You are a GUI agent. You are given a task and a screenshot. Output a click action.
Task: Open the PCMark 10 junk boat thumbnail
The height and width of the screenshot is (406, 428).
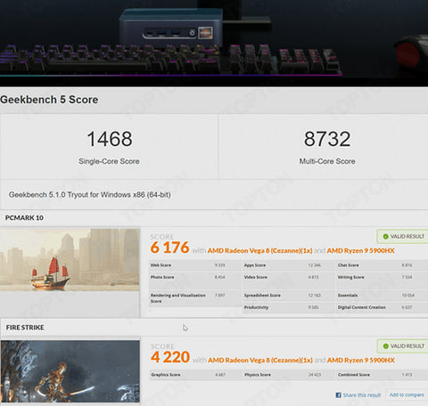click(70, 259)
